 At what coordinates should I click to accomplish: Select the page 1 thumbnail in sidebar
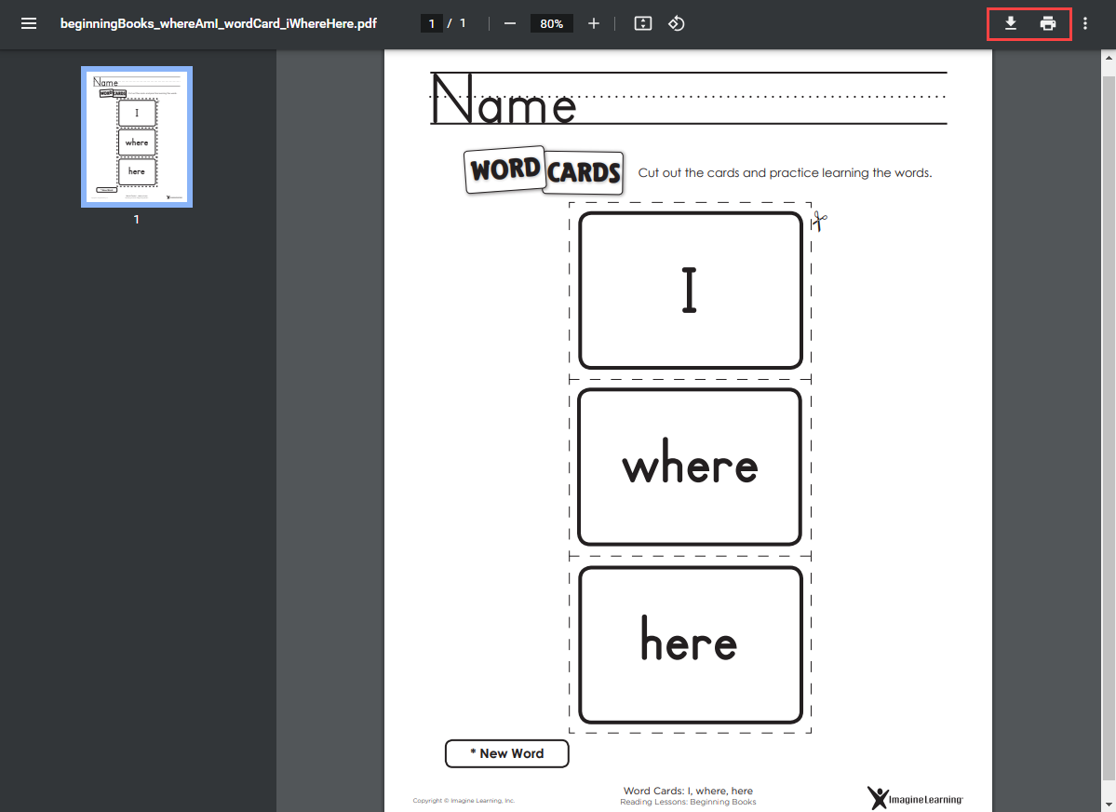point(137,137)
